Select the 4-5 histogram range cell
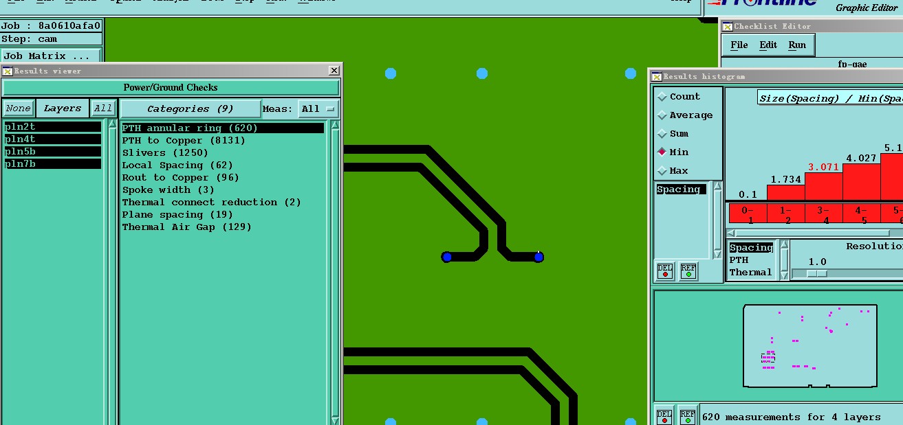Screen dimensions: 903x425 pyautogui.click(x=861, y=214)
